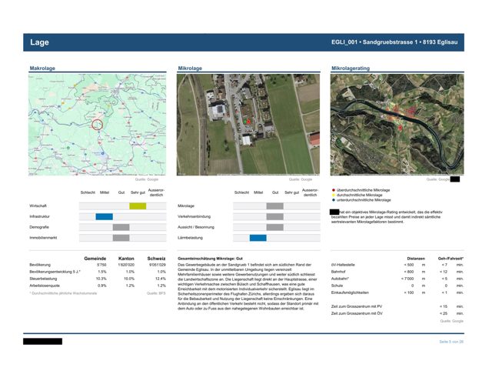Click the 'Schweiz' column header
This screenshot has width=492, height=381.
(156, 259)
